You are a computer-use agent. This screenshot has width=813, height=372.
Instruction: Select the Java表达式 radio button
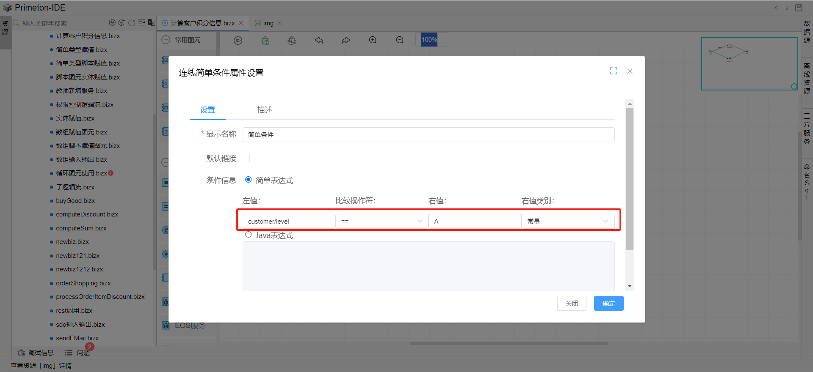249,235
